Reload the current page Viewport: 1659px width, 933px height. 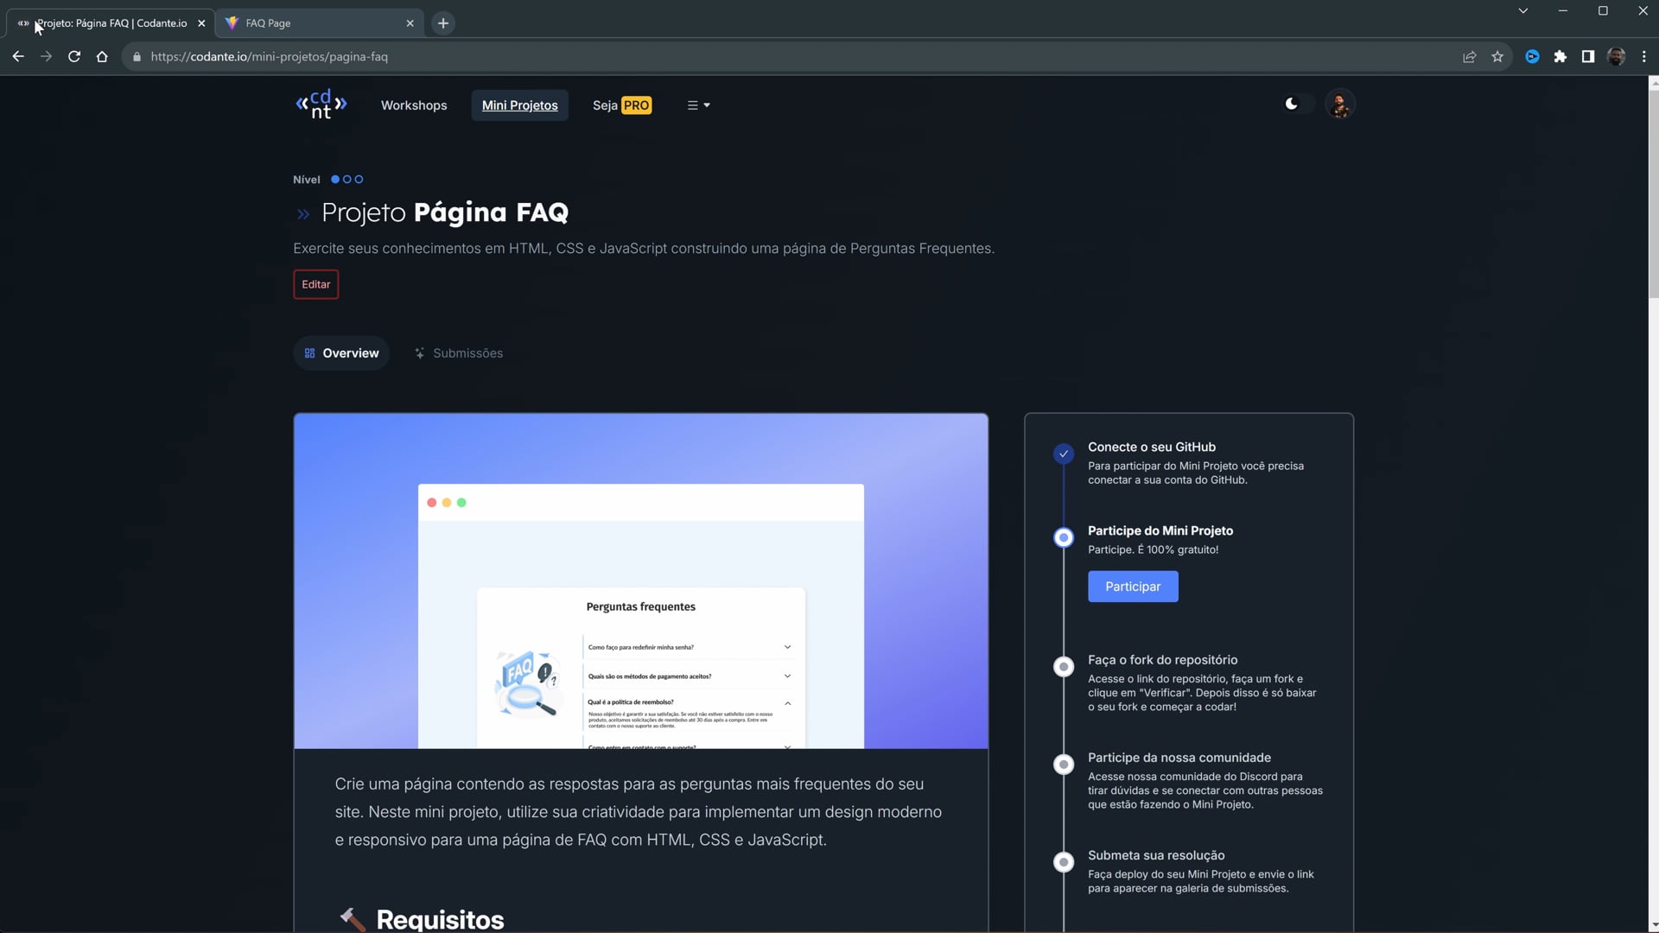(x=74, y=57)
